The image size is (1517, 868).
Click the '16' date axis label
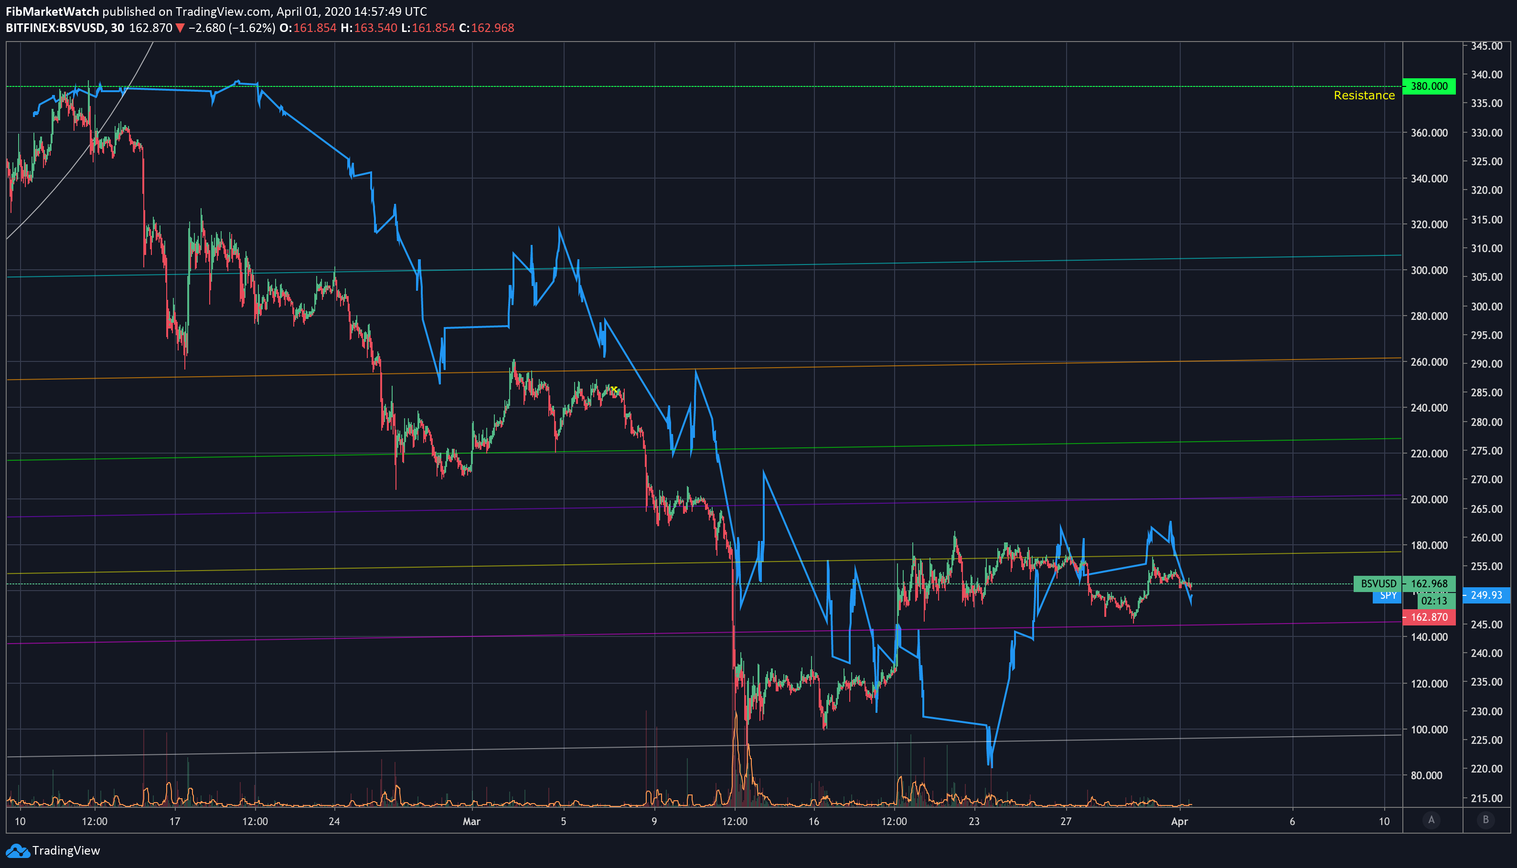(x=814, y=822)
